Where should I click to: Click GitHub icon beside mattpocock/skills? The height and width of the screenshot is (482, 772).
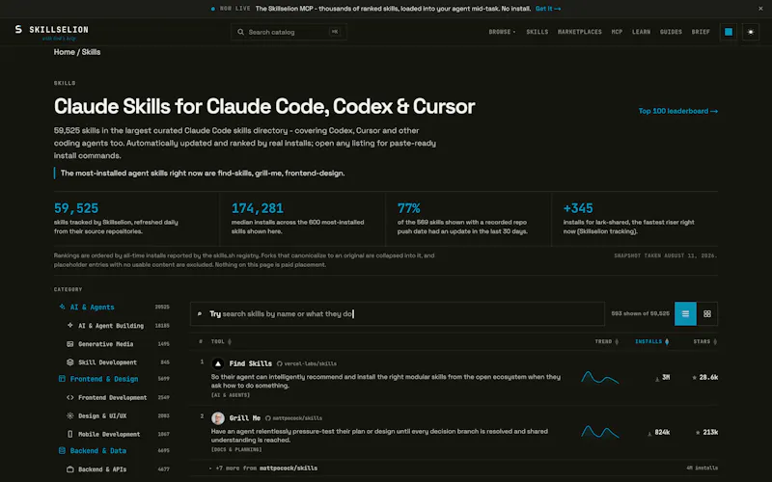[268, 418]
